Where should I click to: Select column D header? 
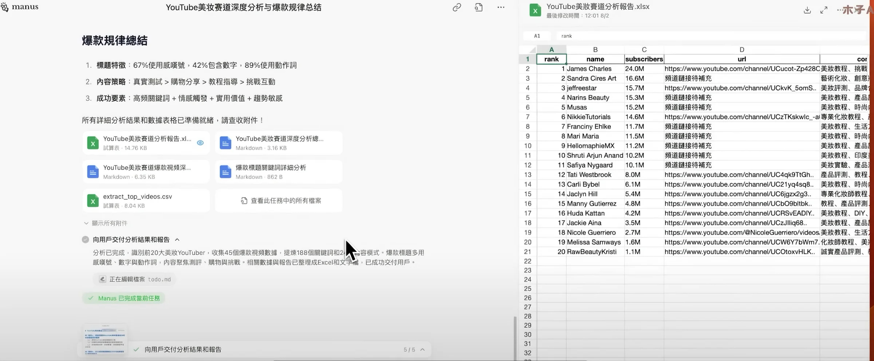pyautogui.click(x=742, y=50)
